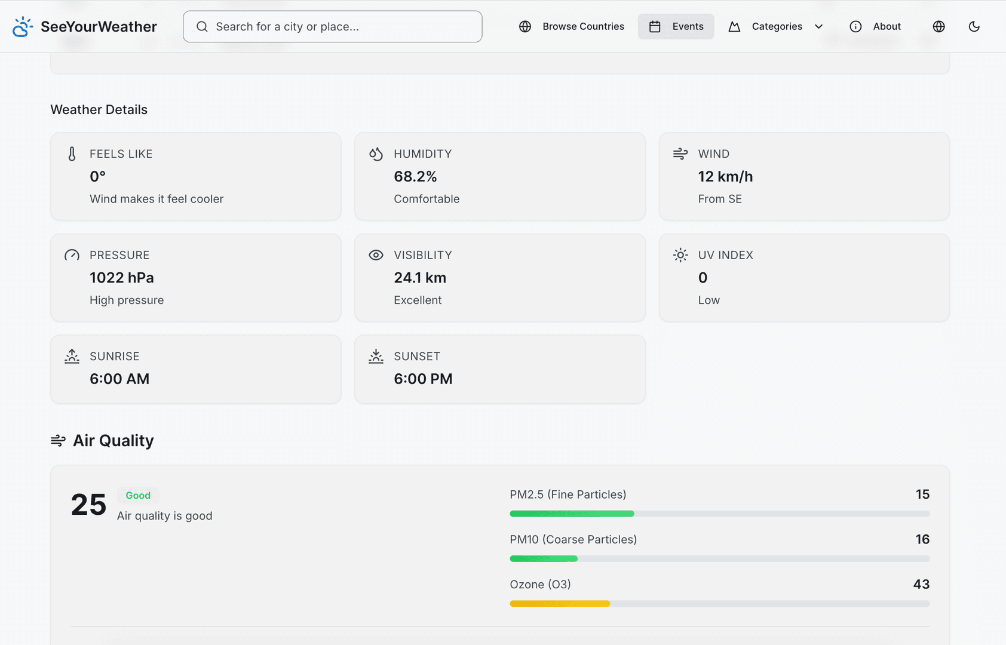Click the Good air quality badge
The height and width of the screenshot is (645, 1006).
coord(138,496)
